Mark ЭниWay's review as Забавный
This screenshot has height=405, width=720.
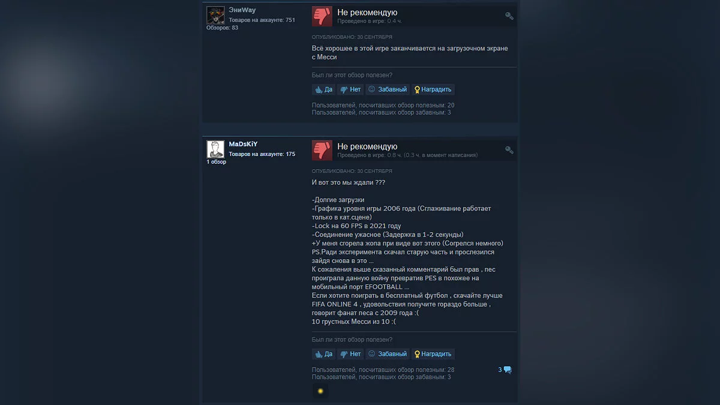388,89
